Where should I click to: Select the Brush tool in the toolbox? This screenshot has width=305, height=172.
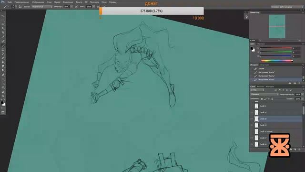(x=3, y=45)
